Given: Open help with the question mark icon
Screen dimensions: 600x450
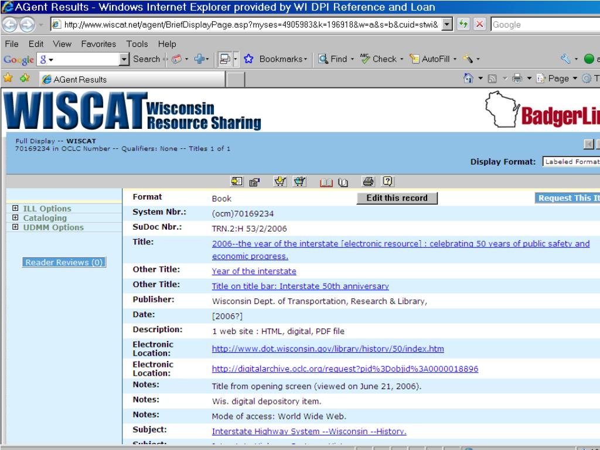Looking at the screenshot, I should pos(387,182).
